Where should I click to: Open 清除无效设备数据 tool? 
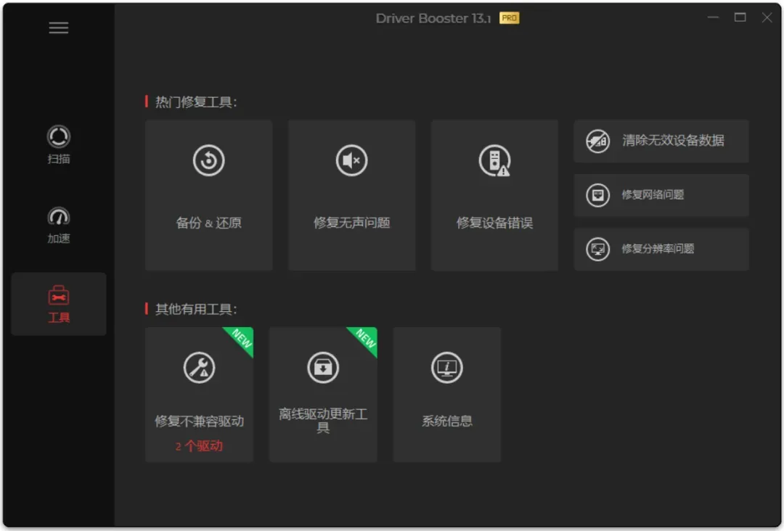pos(661,141)
